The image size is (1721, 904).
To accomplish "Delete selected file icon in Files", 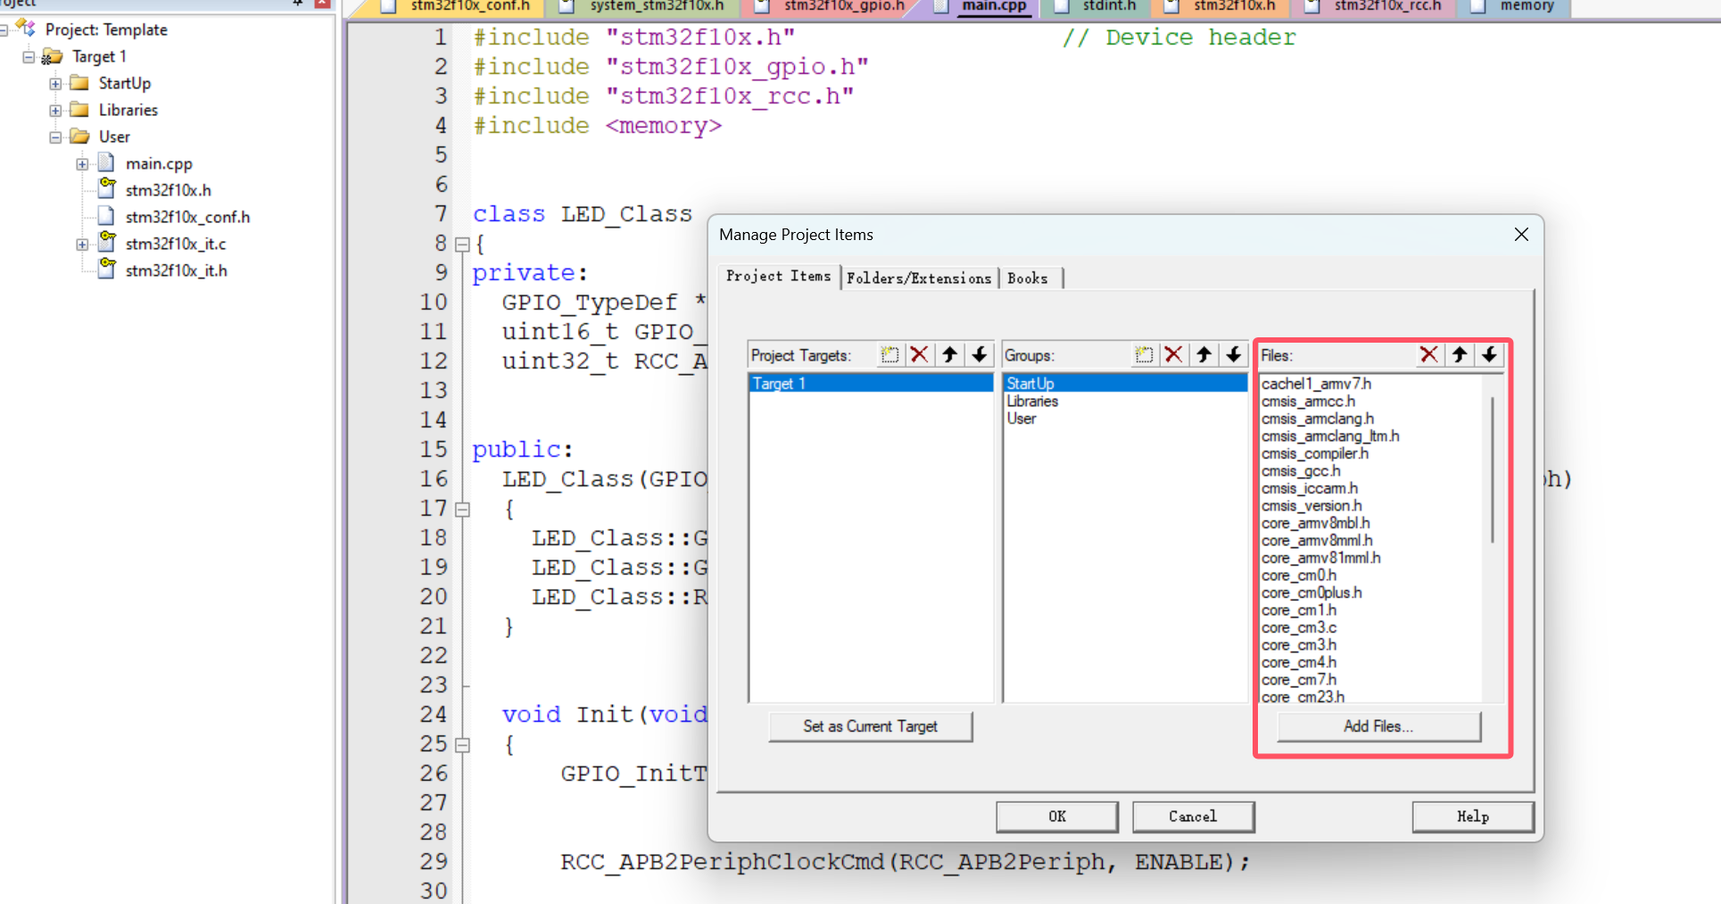I will pyautogui.click(x=1429, y=355).
